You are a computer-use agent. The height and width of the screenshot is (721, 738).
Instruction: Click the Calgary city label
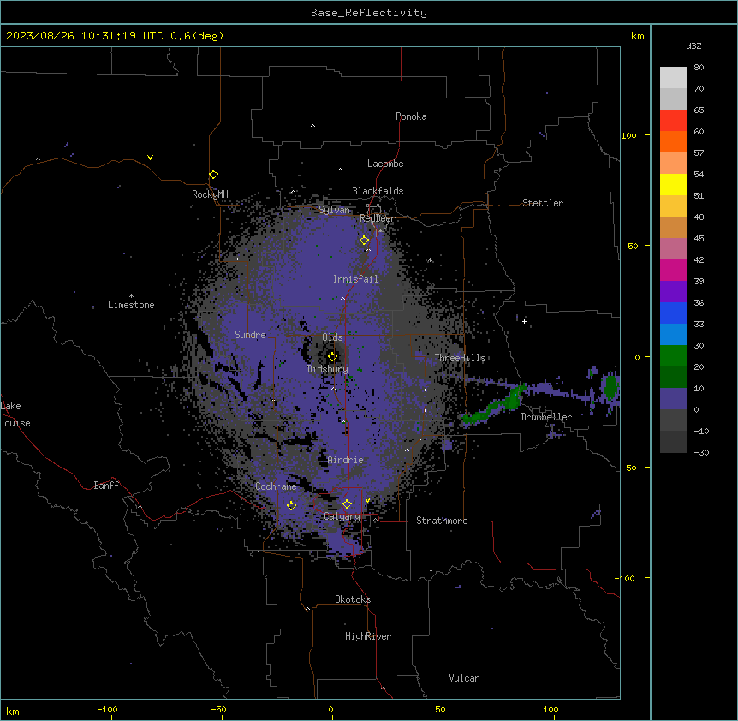pyautogui.click(x=342, y=516)
